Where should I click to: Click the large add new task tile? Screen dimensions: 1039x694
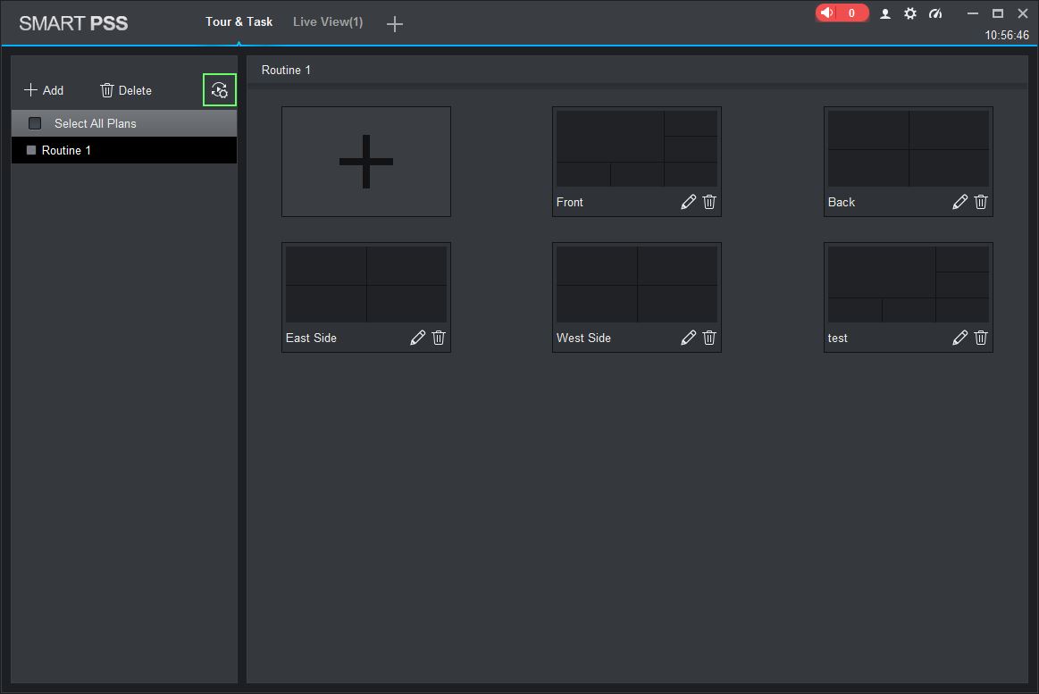tap(366, 162)
